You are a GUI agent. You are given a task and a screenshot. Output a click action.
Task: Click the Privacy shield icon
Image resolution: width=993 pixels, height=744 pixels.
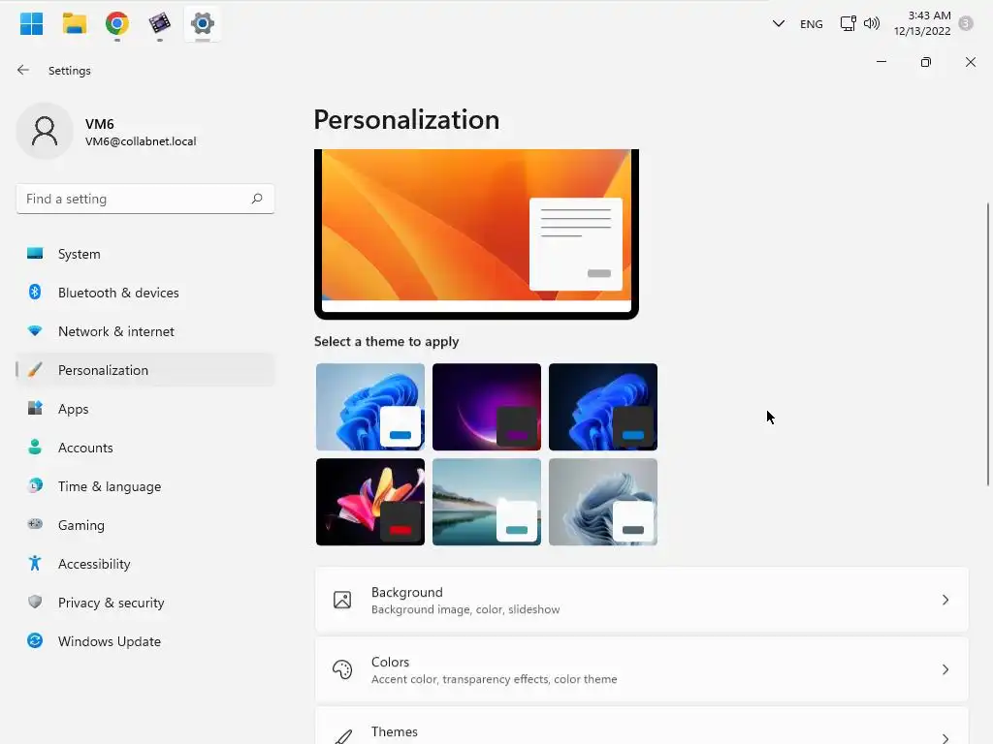point(35,602)
